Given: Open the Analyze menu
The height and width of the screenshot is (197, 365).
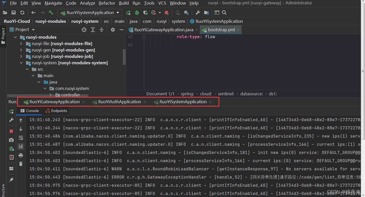Looking at the screenshot, I should 87,3.
